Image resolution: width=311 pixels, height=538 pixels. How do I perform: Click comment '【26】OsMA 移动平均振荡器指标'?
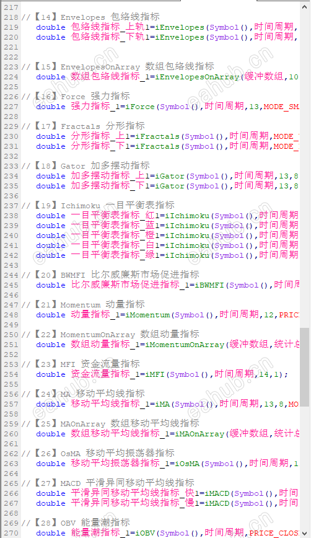click(98, 453)
